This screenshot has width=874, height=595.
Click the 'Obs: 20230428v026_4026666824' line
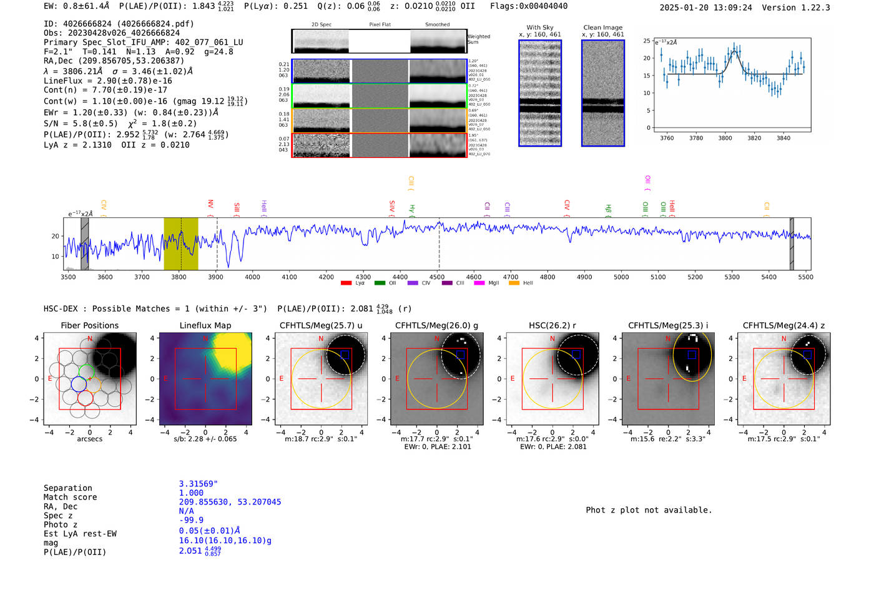pyautogui.click(x=112, y=33)
